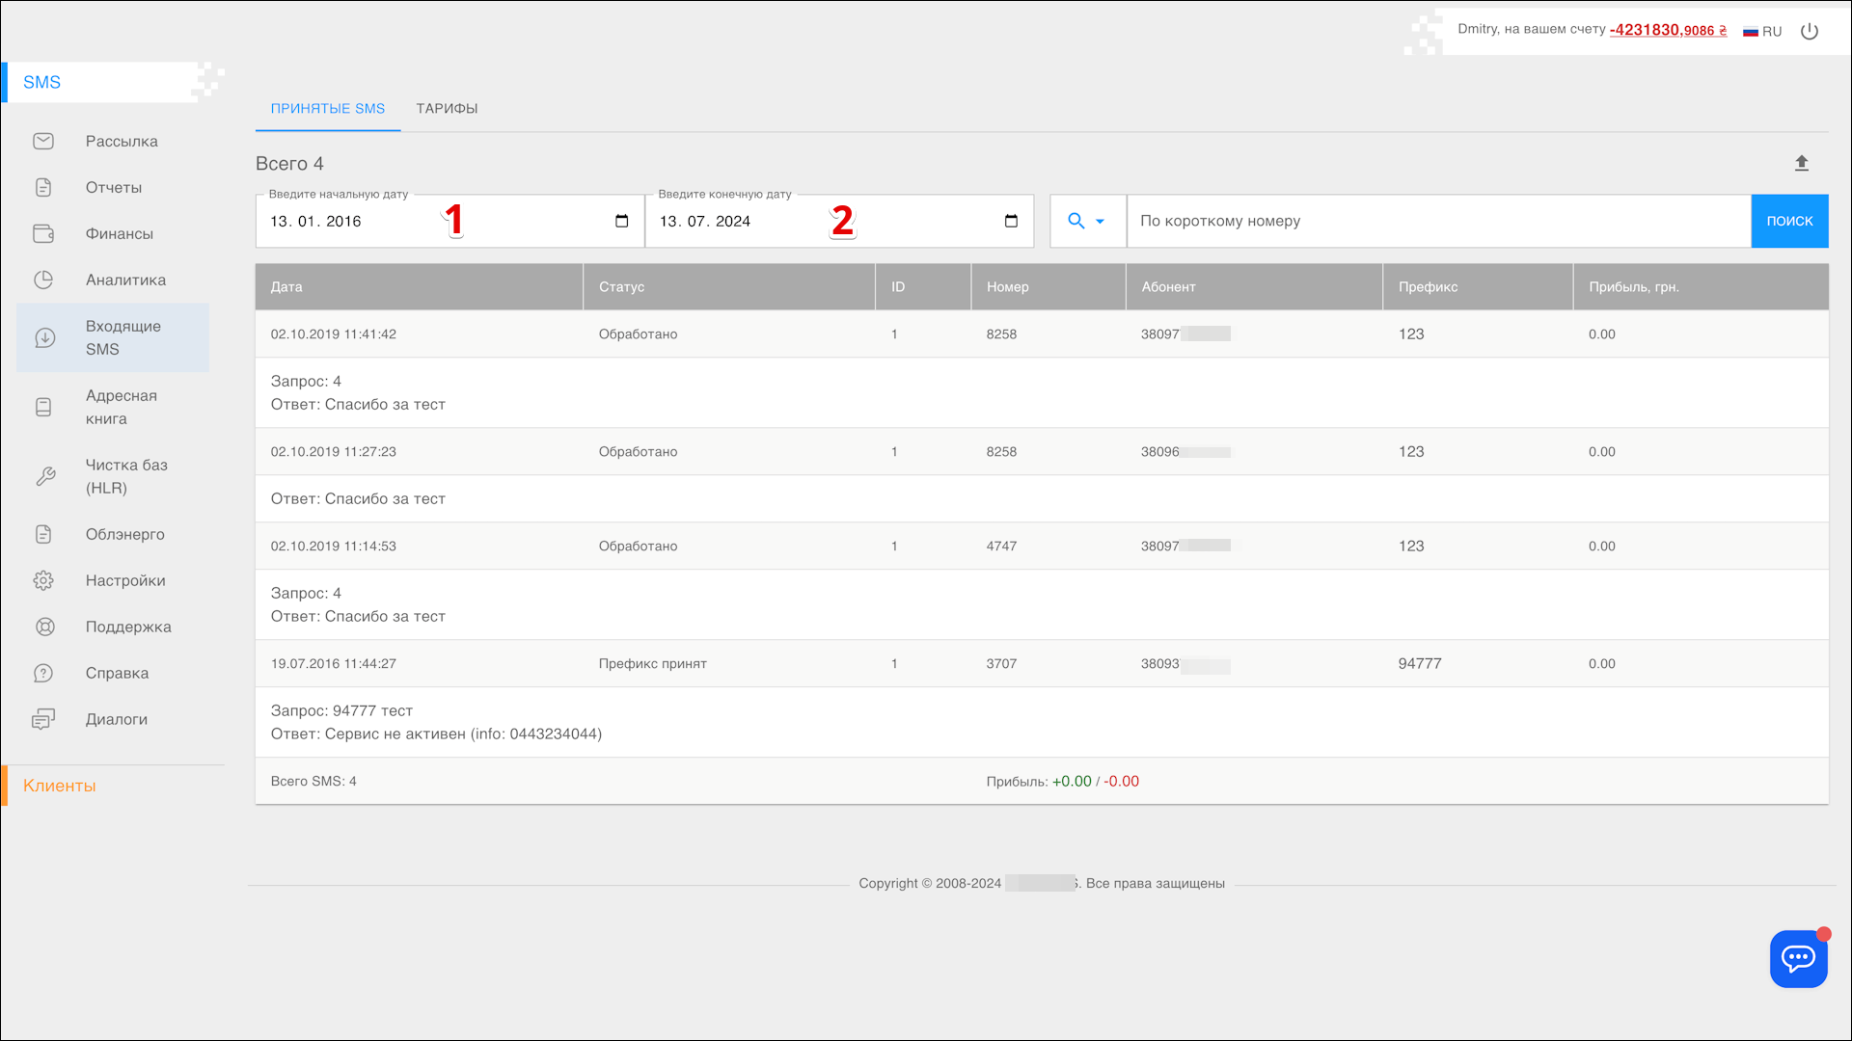Click the negative account balance link

pyautogui.click(x=1668, y=30)
